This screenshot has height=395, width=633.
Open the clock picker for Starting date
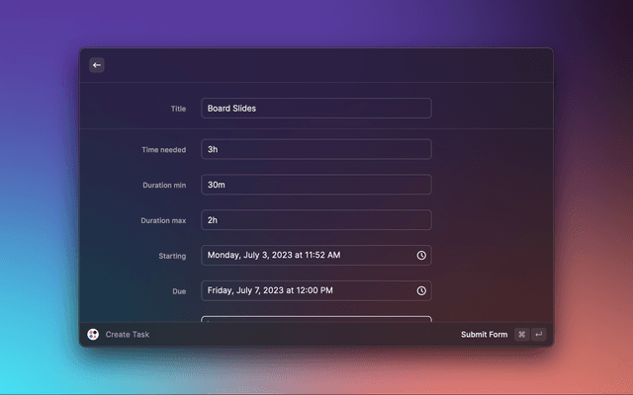click(421, 256)
